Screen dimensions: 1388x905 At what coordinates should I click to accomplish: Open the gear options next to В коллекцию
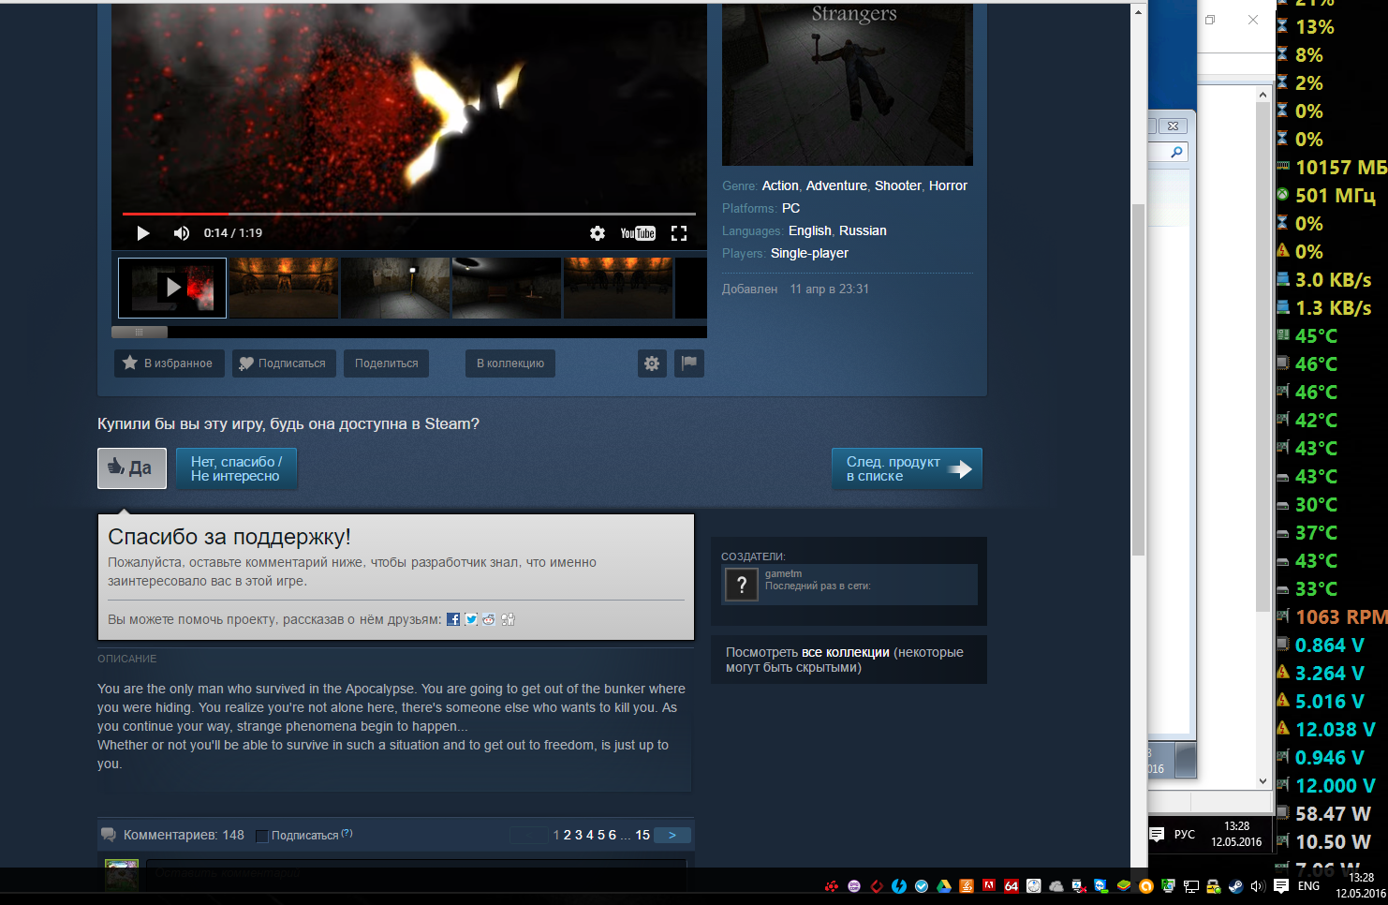(652, 363)
